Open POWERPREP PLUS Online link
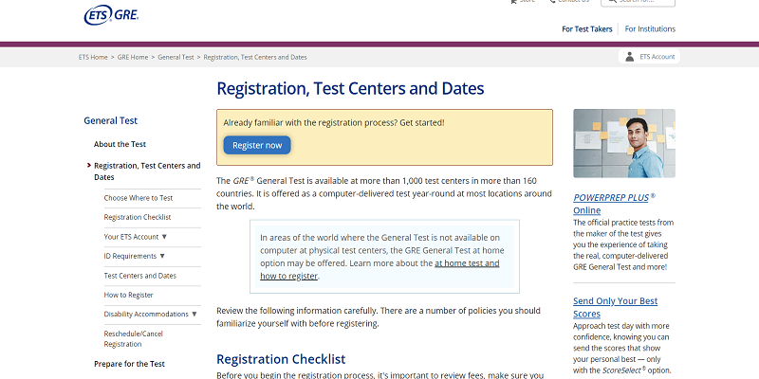 tap(614, 203)
